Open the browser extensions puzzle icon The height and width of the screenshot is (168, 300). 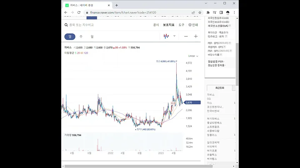tap(208, 12)
